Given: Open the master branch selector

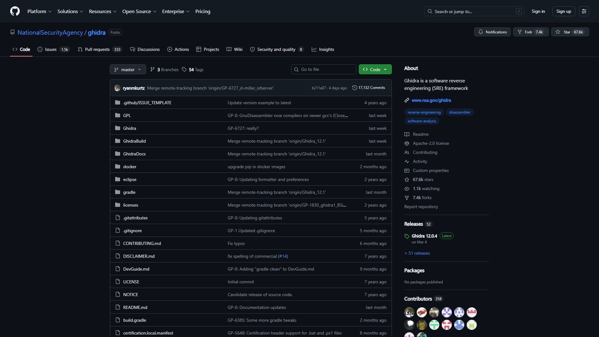Looking at the screenshot, I should [x=128, y=69].
